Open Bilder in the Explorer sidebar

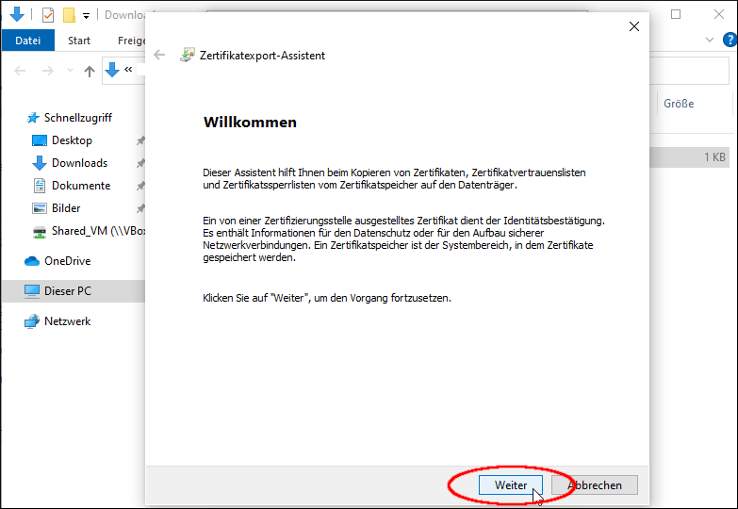pos(66,208)
